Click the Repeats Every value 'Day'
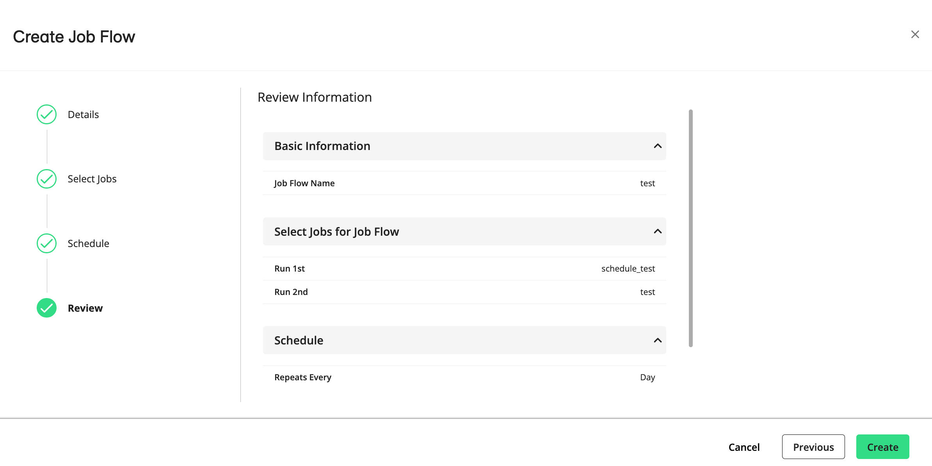The image size is (932, 466). point(647,377)
